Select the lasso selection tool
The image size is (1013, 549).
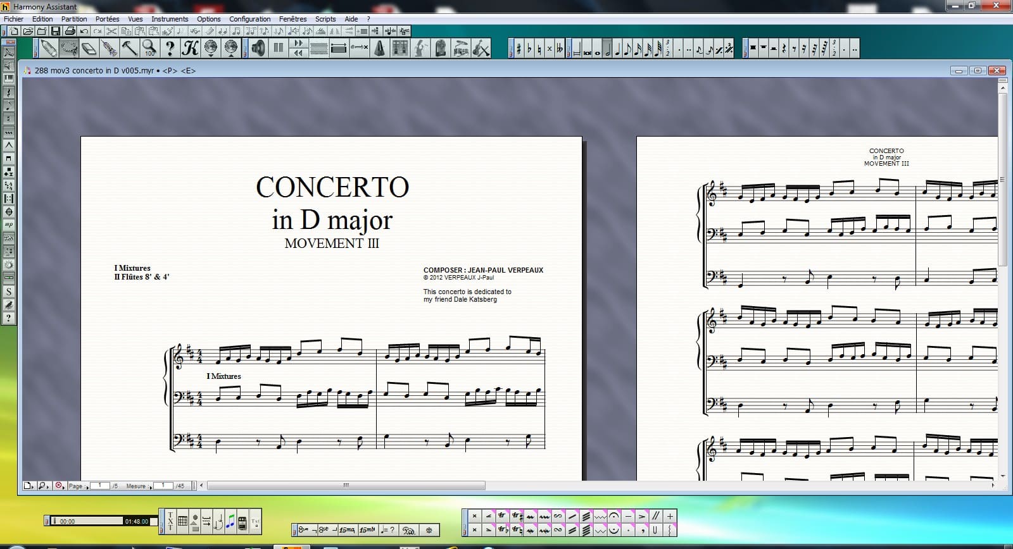click(69, 48)
